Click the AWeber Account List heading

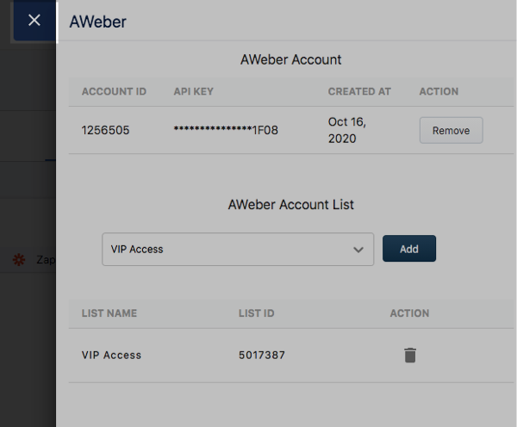(290, 205)
